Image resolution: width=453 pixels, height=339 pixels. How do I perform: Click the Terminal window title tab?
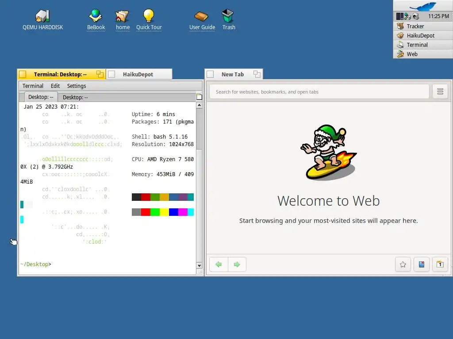(60, 74)
